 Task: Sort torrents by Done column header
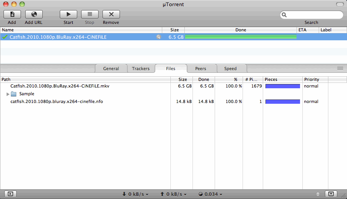[241, 30]
